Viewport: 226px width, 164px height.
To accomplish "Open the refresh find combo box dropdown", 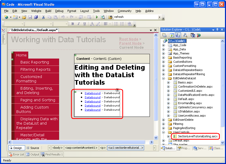I will 159,17.
